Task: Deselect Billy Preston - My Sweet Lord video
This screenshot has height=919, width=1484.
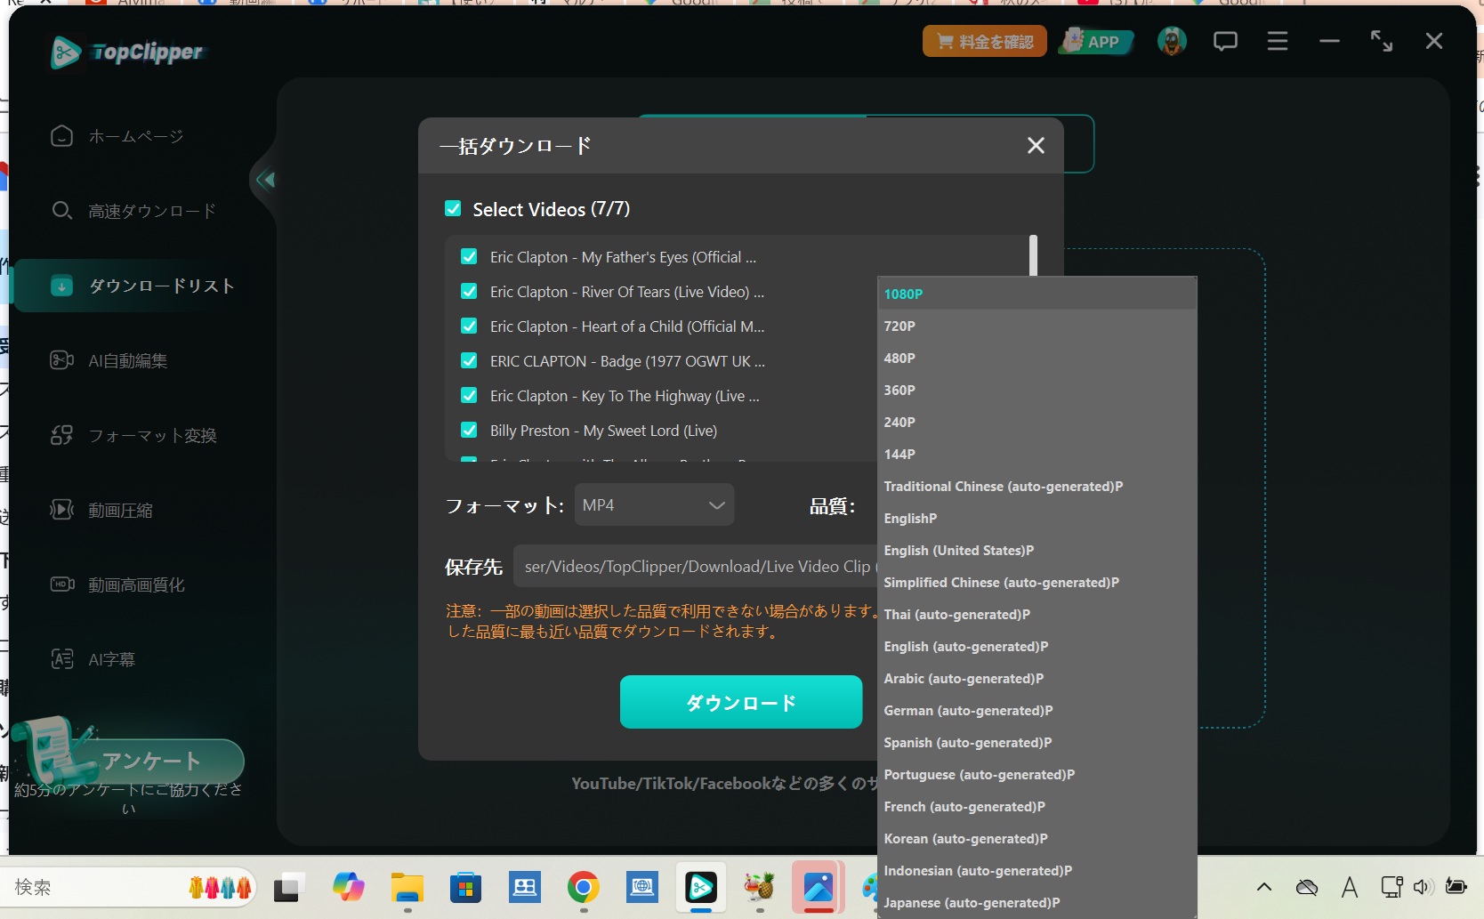Action: tap(469, 431)
